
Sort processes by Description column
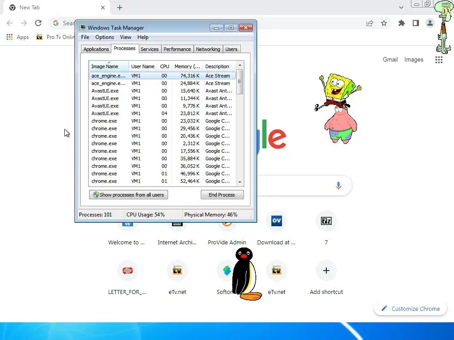click(x=219, y=66)
